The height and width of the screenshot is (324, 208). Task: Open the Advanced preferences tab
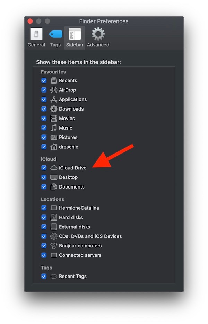(98, 37)
